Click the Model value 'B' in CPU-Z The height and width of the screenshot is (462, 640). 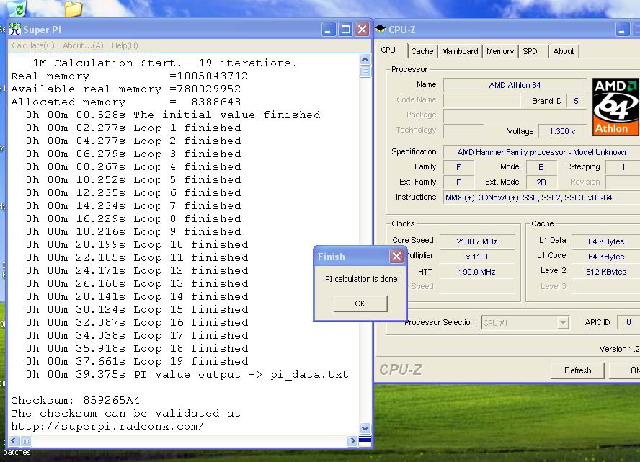point(541,167)
